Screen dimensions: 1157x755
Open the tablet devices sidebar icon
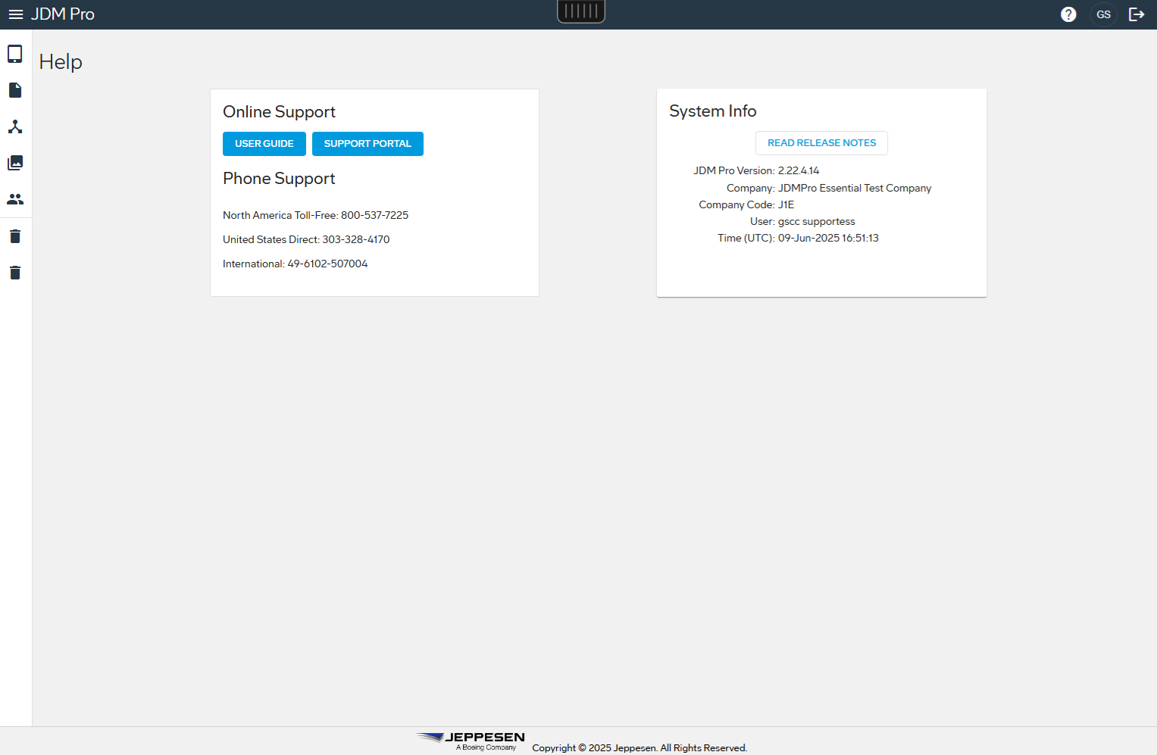coord(15,54)
